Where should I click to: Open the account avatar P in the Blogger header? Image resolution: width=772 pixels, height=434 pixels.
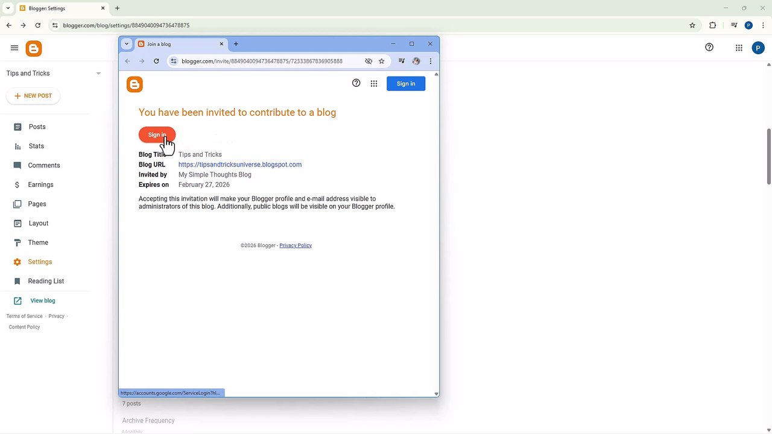758,48
